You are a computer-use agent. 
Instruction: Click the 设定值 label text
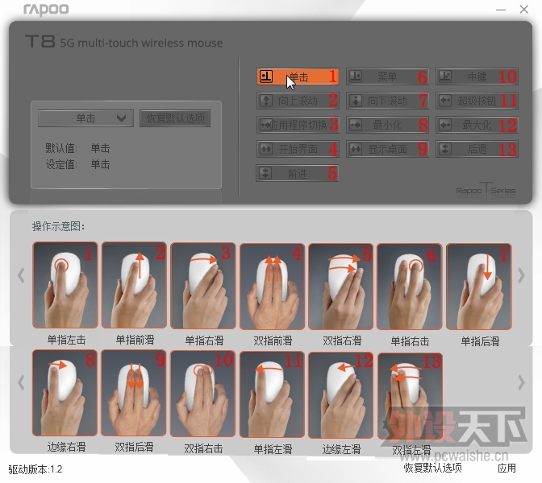61,164
